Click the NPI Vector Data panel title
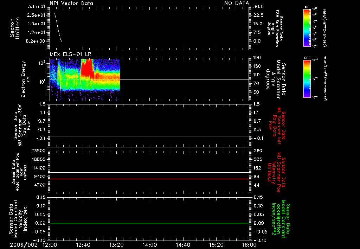 71,3
